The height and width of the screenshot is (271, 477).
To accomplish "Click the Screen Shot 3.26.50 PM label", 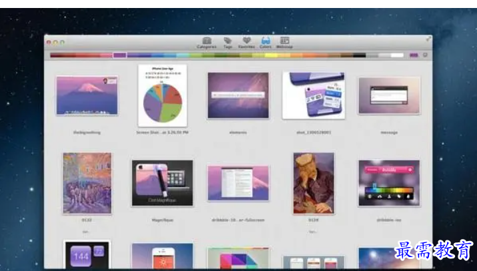I will [x=163, y=133].
